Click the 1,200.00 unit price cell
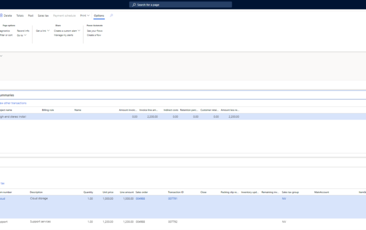 [108, 222]
